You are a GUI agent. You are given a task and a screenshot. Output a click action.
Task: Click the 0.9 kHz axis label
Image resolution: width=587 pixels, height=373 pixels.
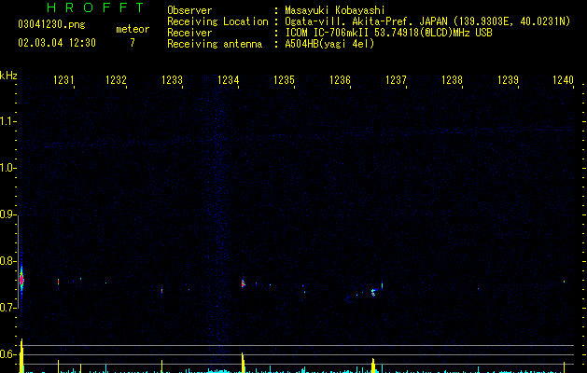[7, 214]
